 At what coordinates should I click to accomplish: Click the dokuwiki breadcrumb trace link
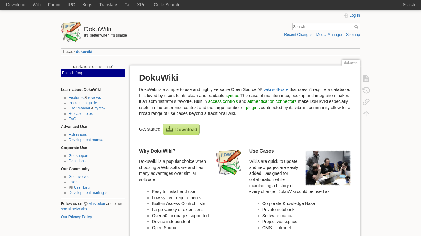click(x=84, y=52)
